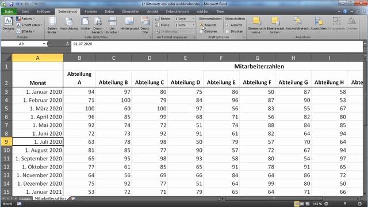Screen dimensions: 368x207
Task: Switch to the Einfügen tab
Action: [x=44, y=11]
